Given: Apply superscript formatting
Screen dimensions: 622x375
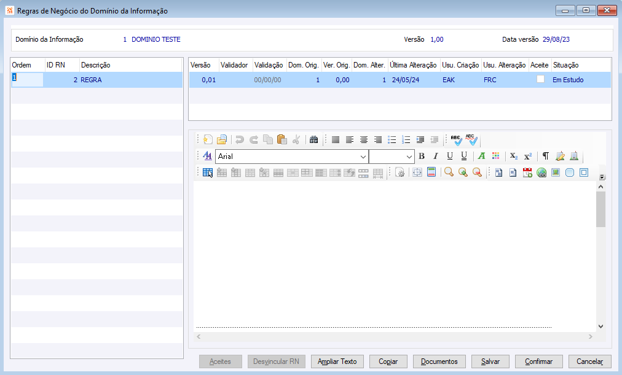Looking at the screenshot, I should pyautogui.click(x=527, y=156).
